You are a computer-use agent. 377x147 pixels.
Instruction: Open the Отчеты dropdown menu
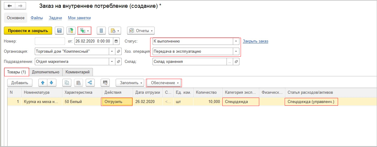point(141,31)
